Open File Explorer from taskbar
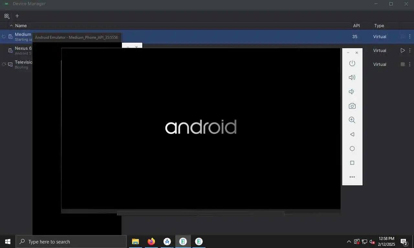The width and height of the screenshot is (414, 248). (x=135, y=242)
